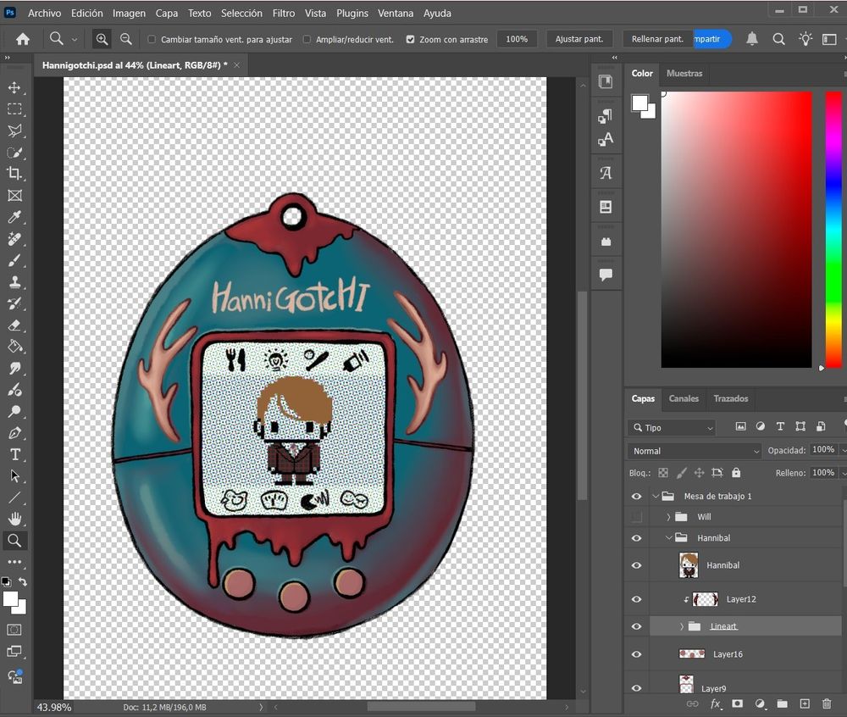Image resolution: width=847 pixels, height=717 pixels.
Task: Select the Rectangular Marquee tool
Action: [x=14, y=109]
